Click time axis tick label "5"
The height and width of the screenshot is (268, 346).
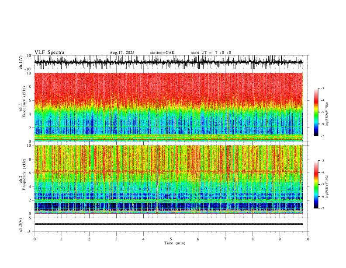point(171,239)
